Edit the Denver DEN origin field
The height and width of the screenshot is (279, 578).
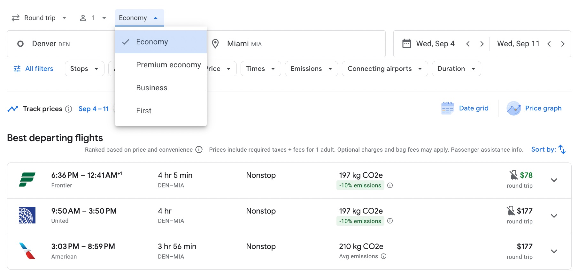(61, 44)
